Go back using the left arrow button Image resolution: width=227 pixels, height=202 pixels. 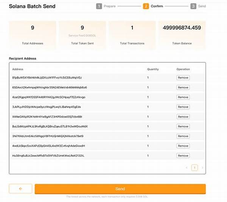pos(20,188)
